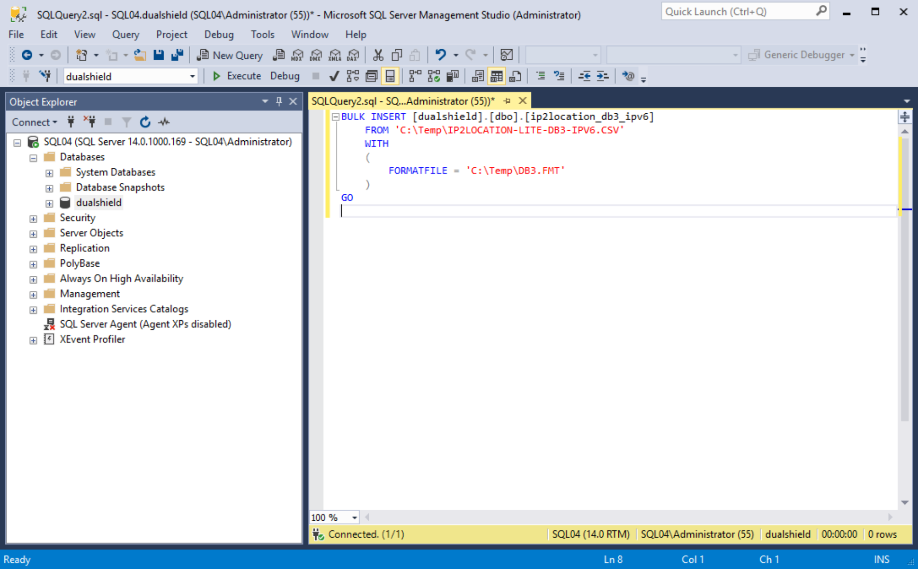
Task: Open a new MDX query
Action: pos(297,55)
